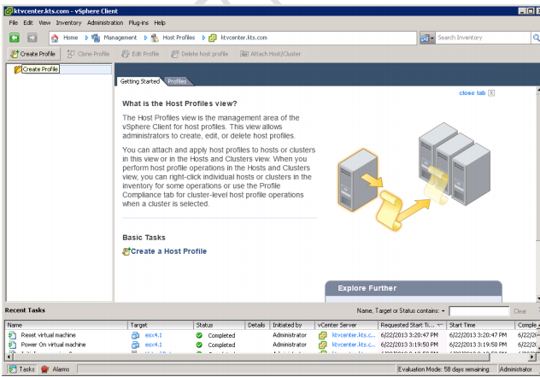Click the grey forward navigation arrow
Screen dimensions: 540x377
click(x=32, y=38)
